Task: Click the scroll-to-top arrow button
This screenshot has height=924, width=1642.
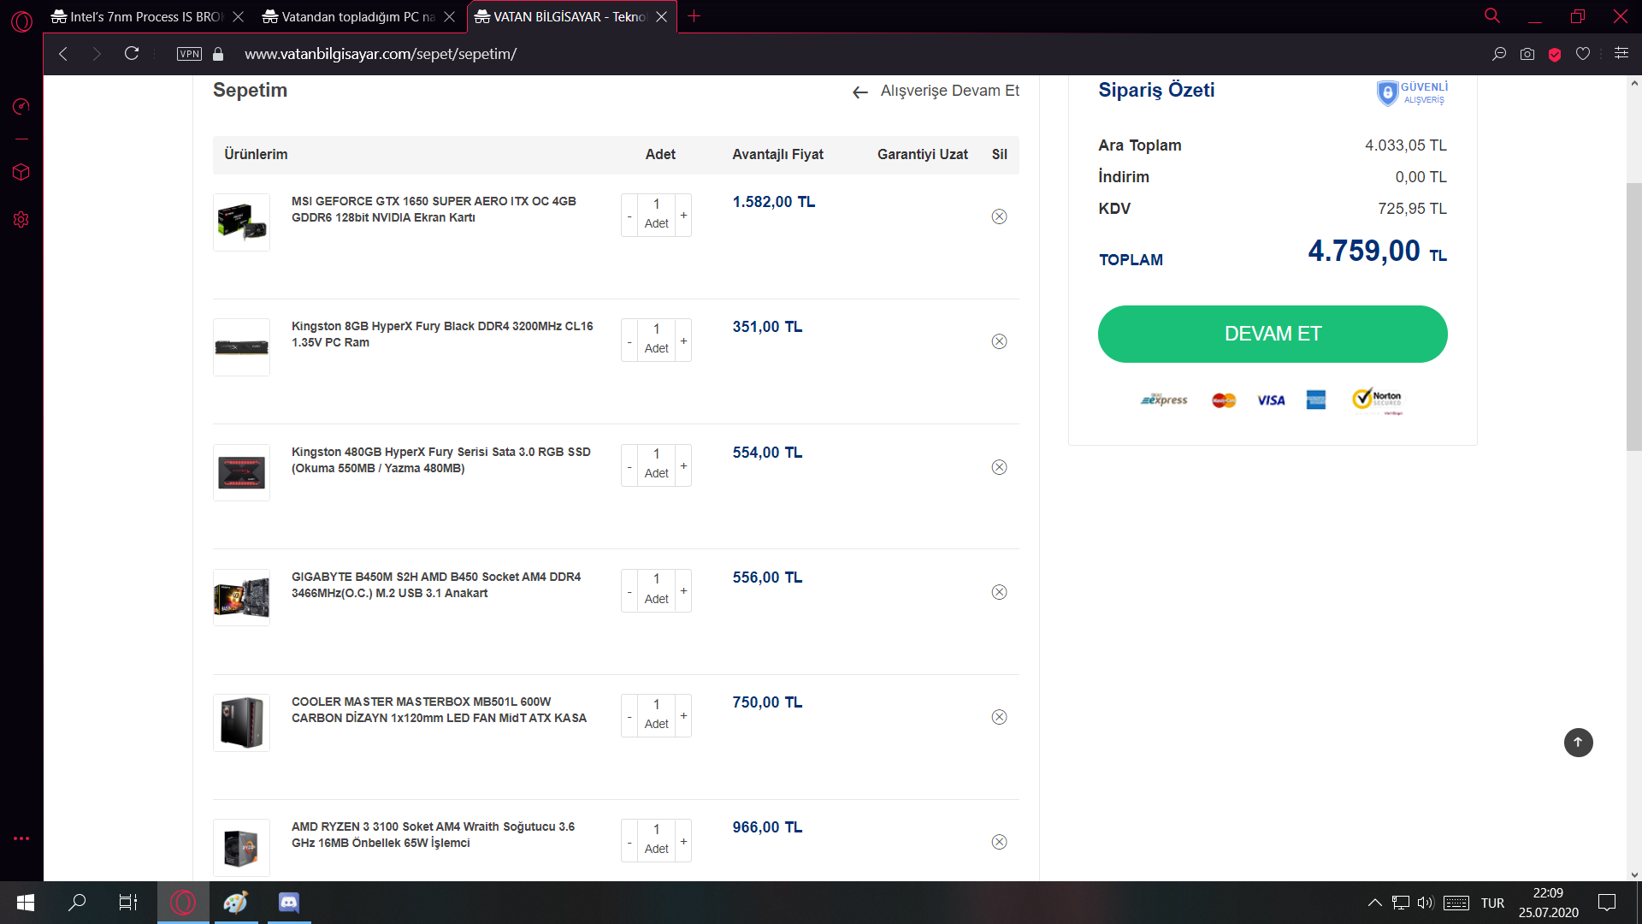Action: click(1578, 743)
